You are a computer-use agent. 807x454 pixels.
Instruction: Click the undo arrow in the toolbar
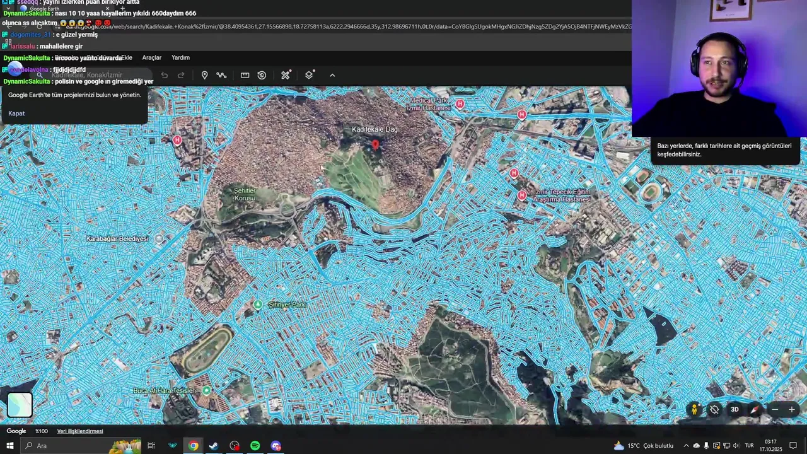coord(164,75)
